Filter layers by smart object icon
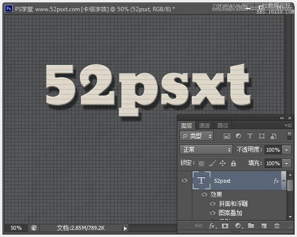 273,136
